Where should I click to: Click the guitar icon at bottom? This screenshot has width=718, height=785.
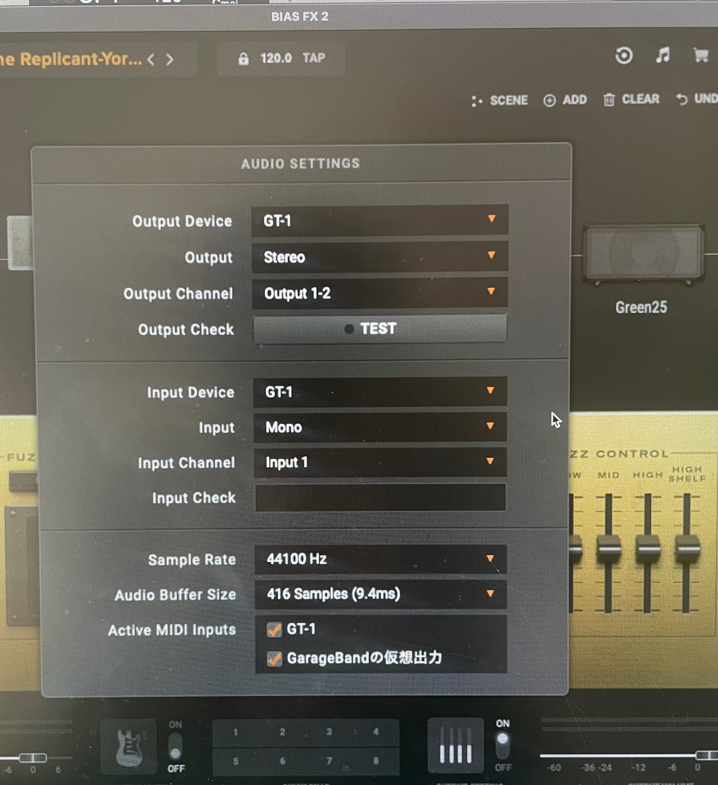[129, 747]
